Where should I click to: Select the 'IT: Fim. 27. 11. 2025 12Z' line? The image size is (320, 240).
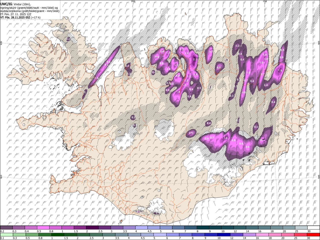click(16, 14)
